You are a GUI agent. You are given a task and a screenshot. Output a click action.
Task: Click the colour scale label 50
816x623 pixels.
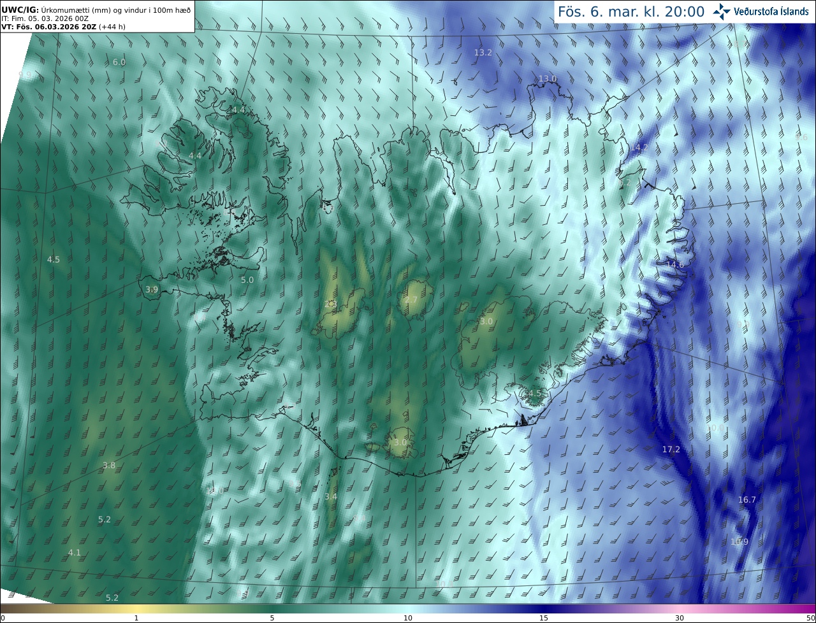tap(810, 618)
